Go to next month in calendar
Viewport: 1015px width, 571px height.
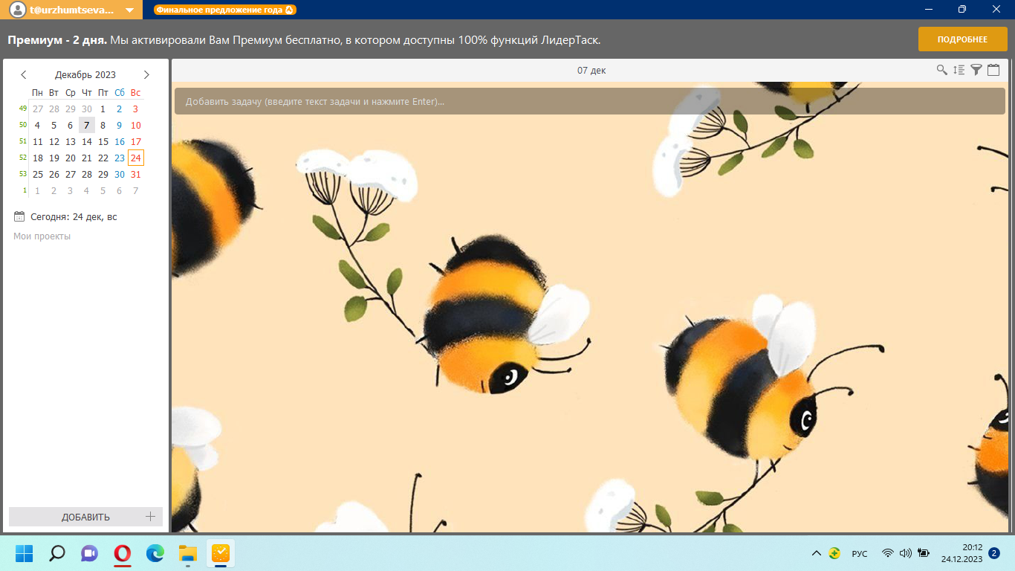[x=146, y=74]
